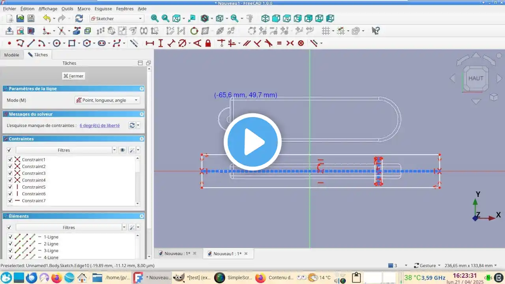Uncheck the 1-Ligne element checkbox
Viewport: 505px width, 284px height.
tap(10, 237)
